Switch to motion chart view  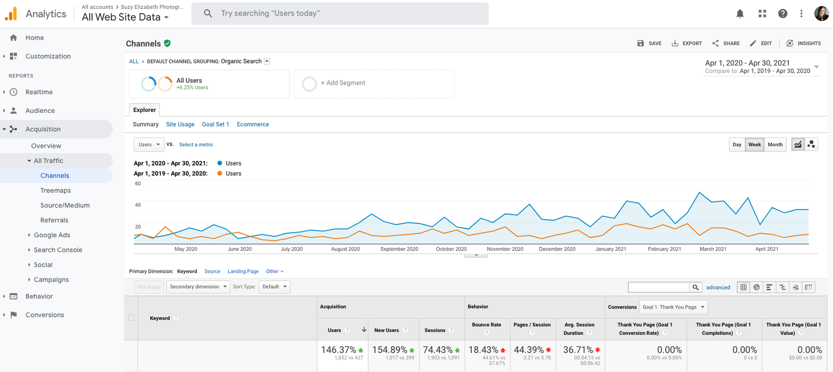pyautogui.click(x=811, y=145)
